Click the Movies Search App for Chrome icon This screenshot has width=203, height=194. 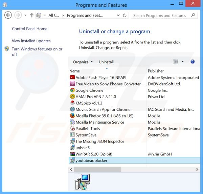(x=72, y=109)
